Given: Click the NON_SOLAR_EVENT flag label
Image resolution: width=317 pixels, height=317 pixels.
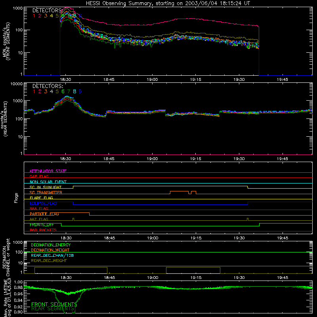Looking at the screenshot, I should point(48,182).
